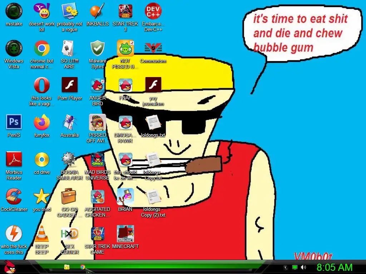This screenshot has width=366, height=274.
Task: Select the 'STAR TREK GAME' icon
Action: coord(97,233)
